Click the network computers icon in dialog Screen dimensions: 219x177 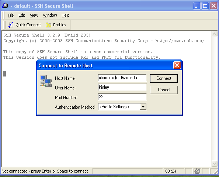46,81
